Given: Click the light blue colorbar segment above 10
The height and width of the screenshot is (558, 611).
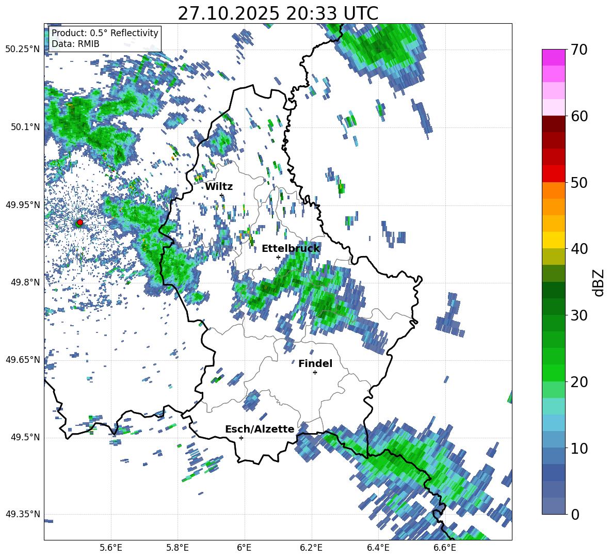Looking at the screenshot, I should [553, 423].
